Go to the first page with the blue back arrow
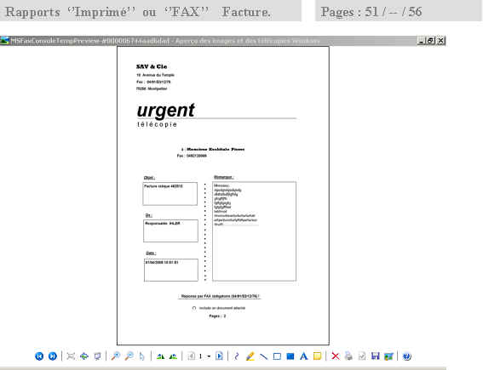The width and height of the screenshot is (483, 370). (39, 356)
